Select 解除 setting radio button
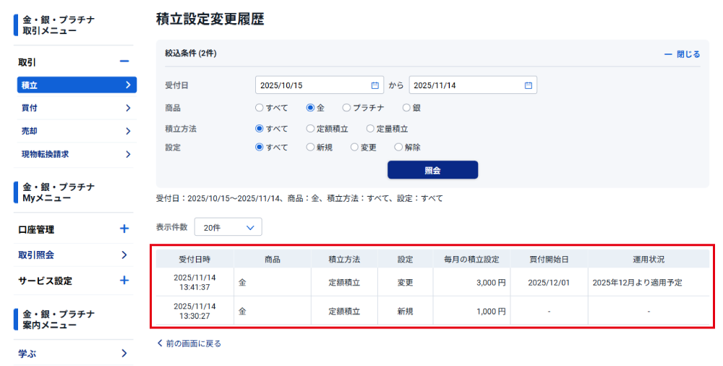The height and width of the screenshot is (366, 723). tap(398, 148)
